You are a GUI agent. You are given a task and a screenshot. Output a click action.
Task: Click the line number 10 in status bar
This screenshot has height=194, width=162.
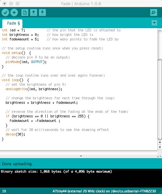point(4,191)
